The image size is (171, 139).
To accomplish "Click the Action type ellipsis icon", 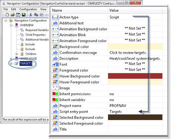I will 55,17.
